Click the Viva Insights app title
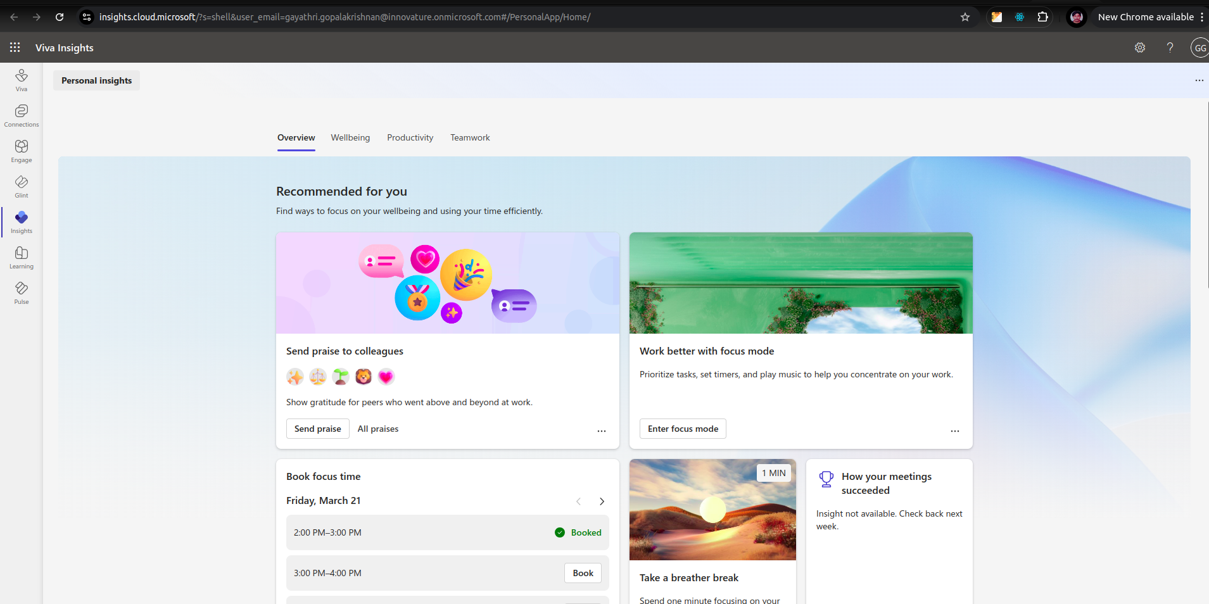Screen dimensions: 1209x604 point(65,47)
